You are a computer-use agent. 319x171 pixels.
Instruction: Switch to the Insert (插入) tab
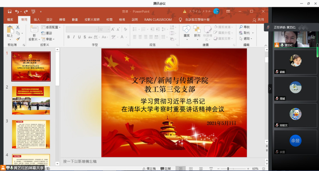(37, 20)
